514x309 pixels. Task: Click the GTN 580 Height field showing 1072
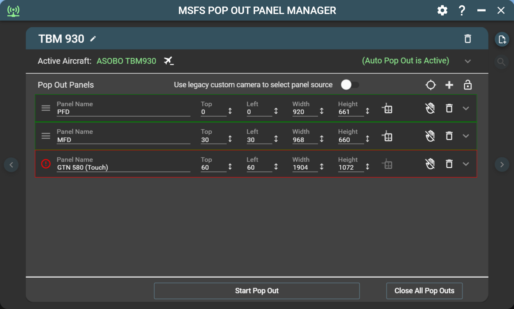351,167
